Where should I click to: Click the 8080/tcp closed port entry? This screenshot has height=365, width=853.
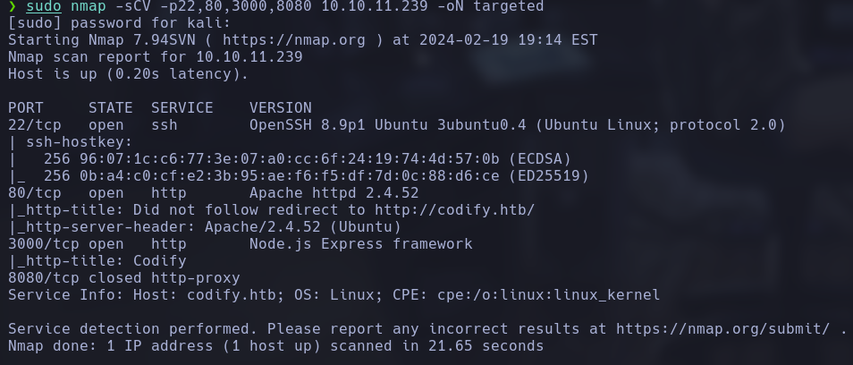38,277
